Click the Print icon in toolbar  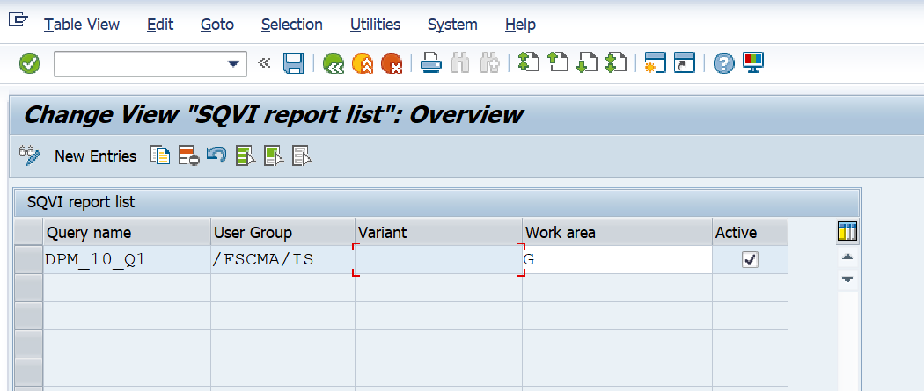[x=430, y=63]
